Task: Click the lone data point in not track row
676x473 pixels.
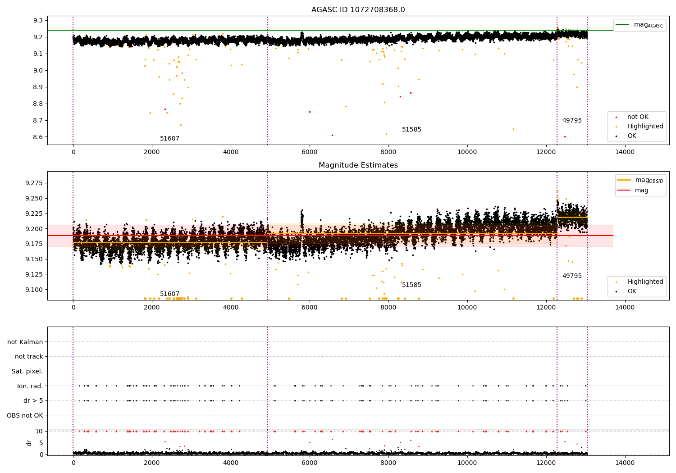Action: [x=322, y=356]
